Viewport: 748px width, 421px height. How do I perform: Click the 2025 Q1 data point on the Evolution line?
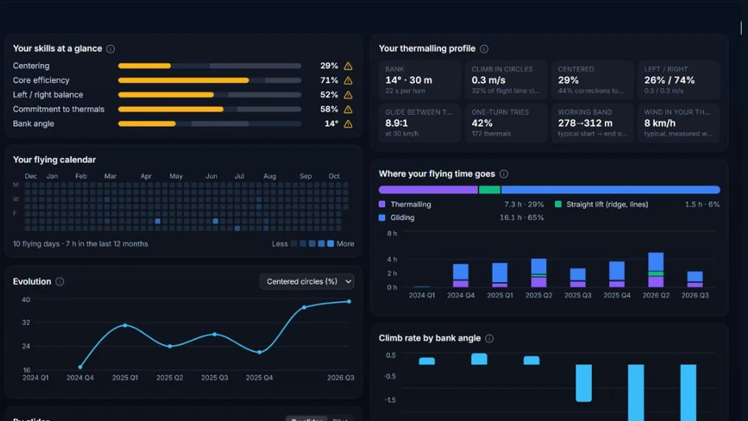coord(125,325)
